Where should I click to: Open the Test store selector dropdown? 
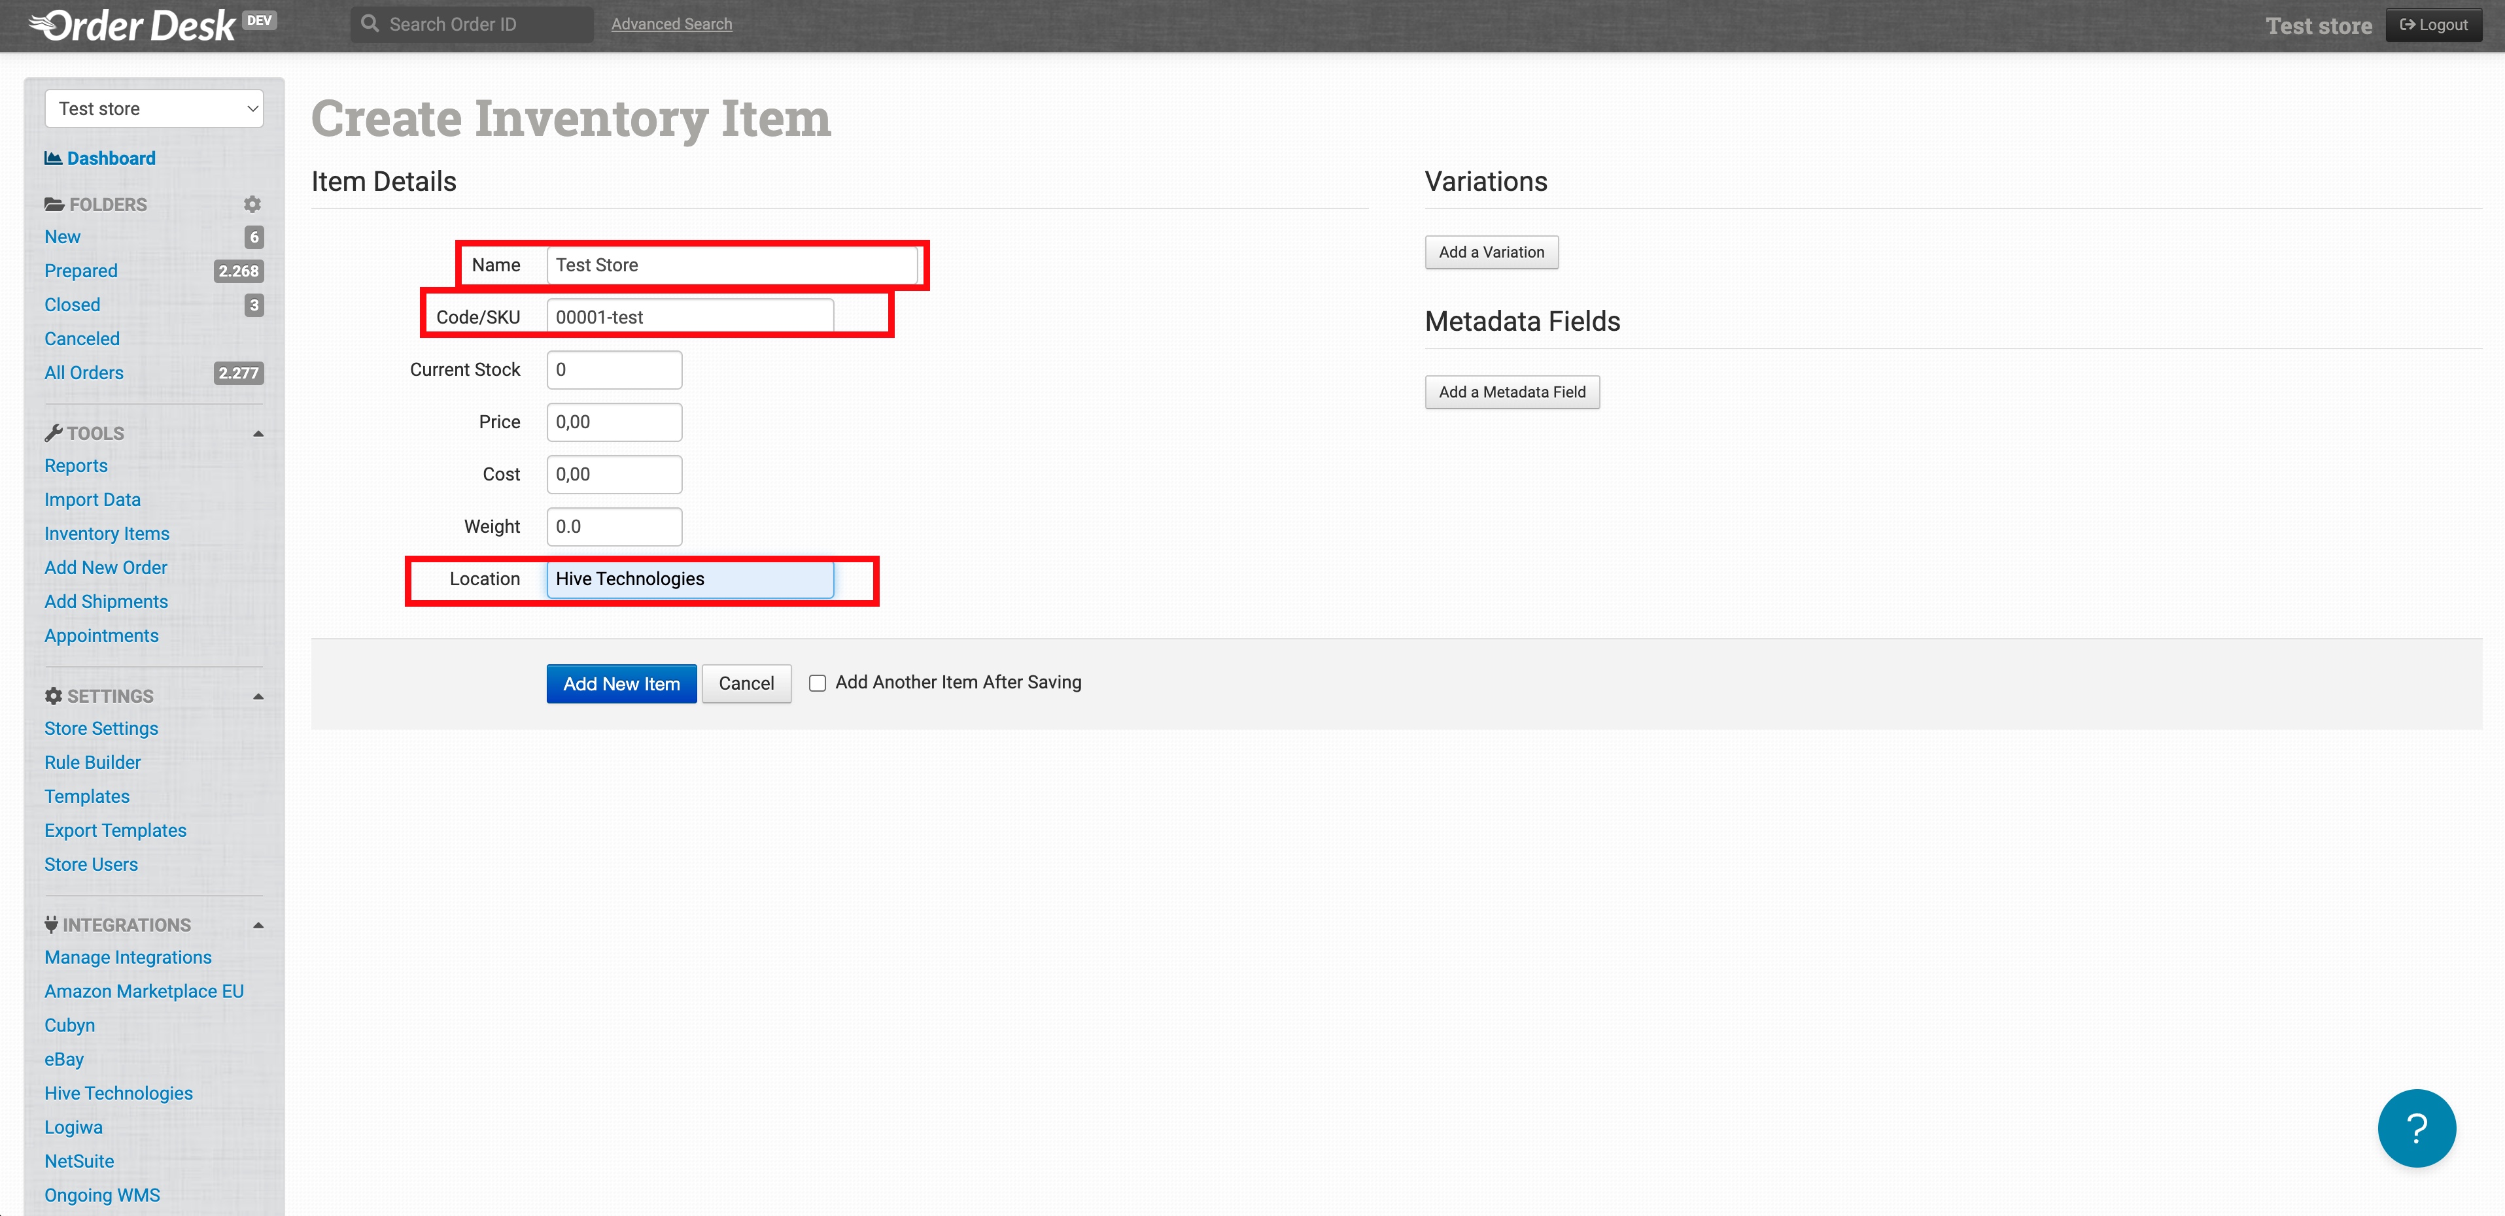pos(154,109)
